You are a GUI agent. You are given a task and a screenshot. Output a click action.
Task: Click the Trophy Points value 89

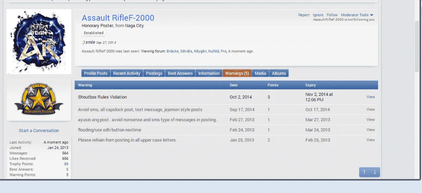[66, 164]
